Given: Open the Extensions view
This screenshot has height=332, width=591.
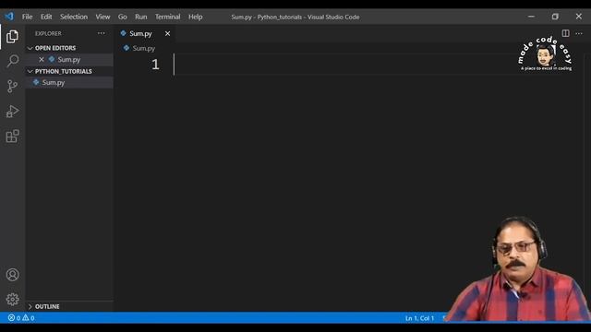Looking at the screenshot, I should click(12, 136).
